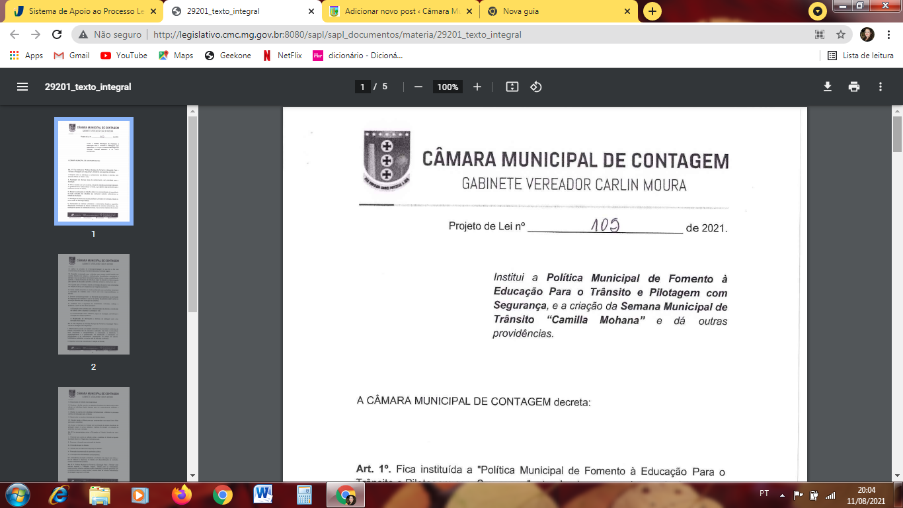The image size is (903, 508).
Task: Open Lista de leitura panel
Action: pyautogui.click(x=861, y=56)
